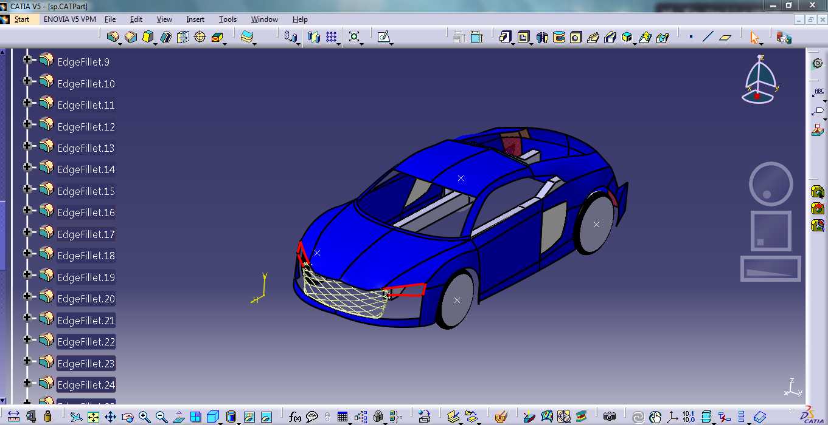Activate the Pan view tool

110,416
